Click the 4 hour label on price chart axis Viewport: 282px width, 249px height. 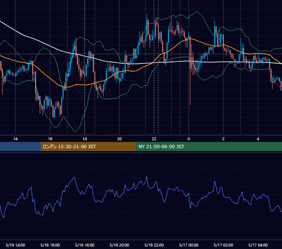click(x=258, y=139)
